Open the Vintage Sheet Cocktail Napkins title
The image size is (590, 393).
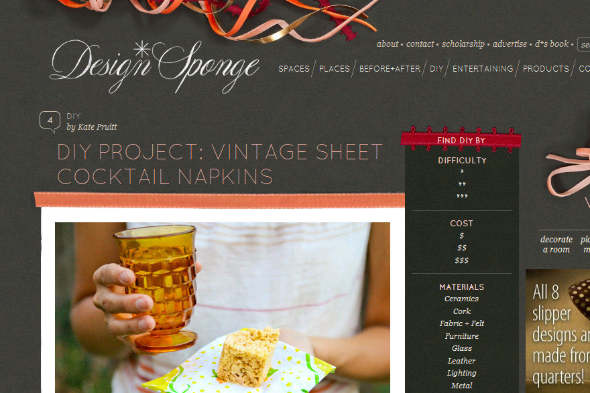click(x=220, y=164)
